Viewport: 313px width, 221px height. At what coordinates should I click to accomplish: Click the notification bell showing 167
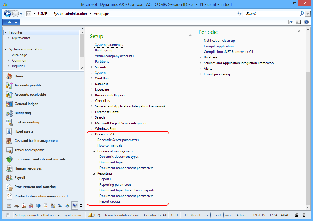(94, 215)
